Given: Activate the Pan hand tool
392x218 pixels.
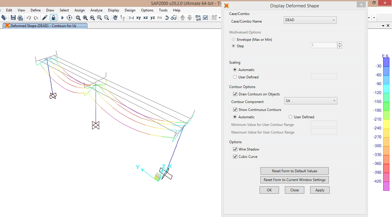Looking at the screenshot, I should [115, 18].
